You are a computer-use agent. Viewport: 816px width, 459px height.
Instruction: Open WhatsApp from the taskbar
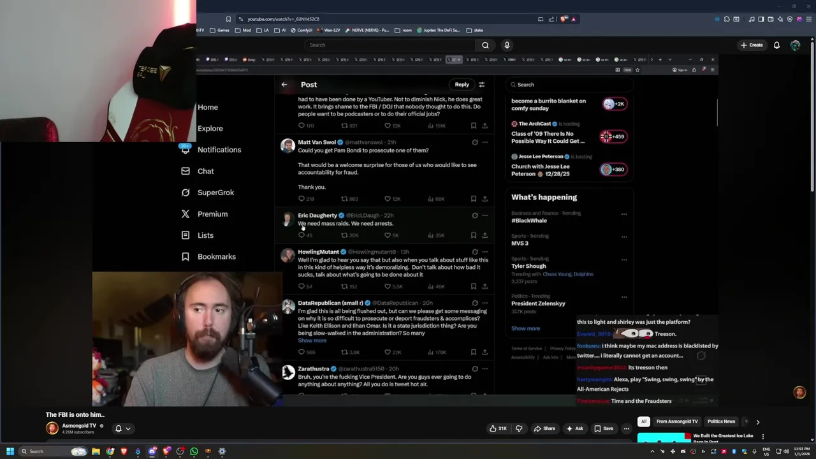click(194, 451)
